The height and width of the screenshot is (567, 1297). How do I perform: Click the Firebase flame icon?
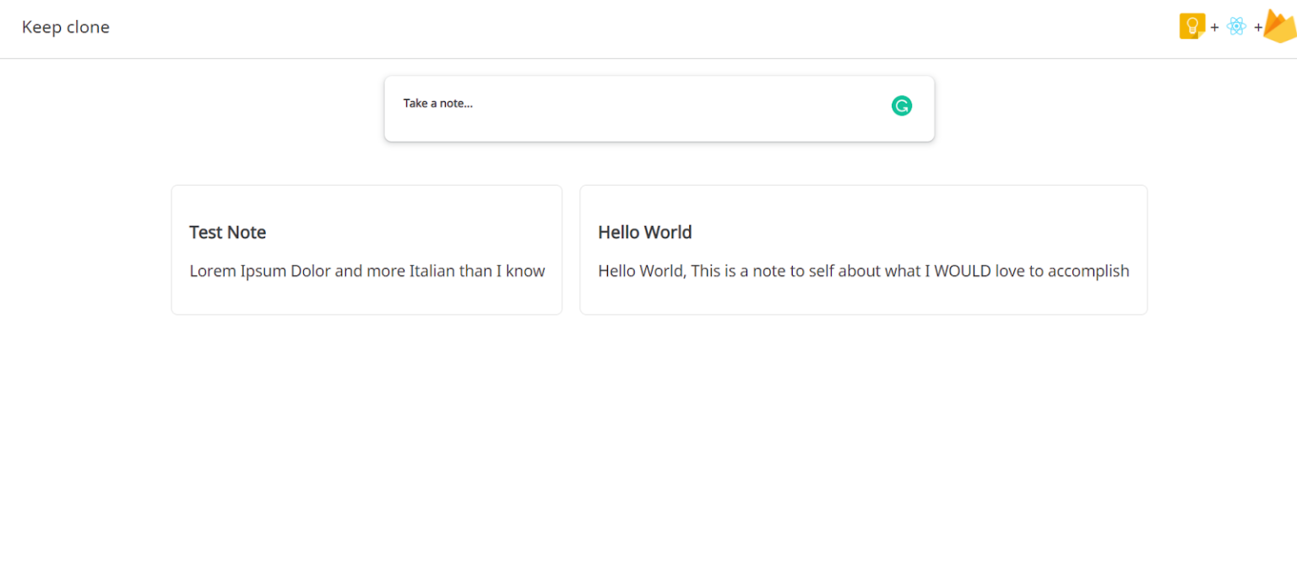[x=1280, y=26]
